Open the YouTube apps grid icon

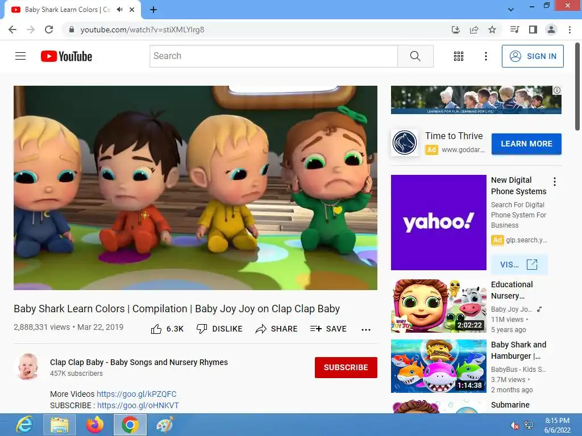(x=459, y=56)
